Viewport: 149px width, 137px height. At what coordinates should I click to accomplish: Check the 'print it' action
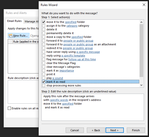pos(44,74)
